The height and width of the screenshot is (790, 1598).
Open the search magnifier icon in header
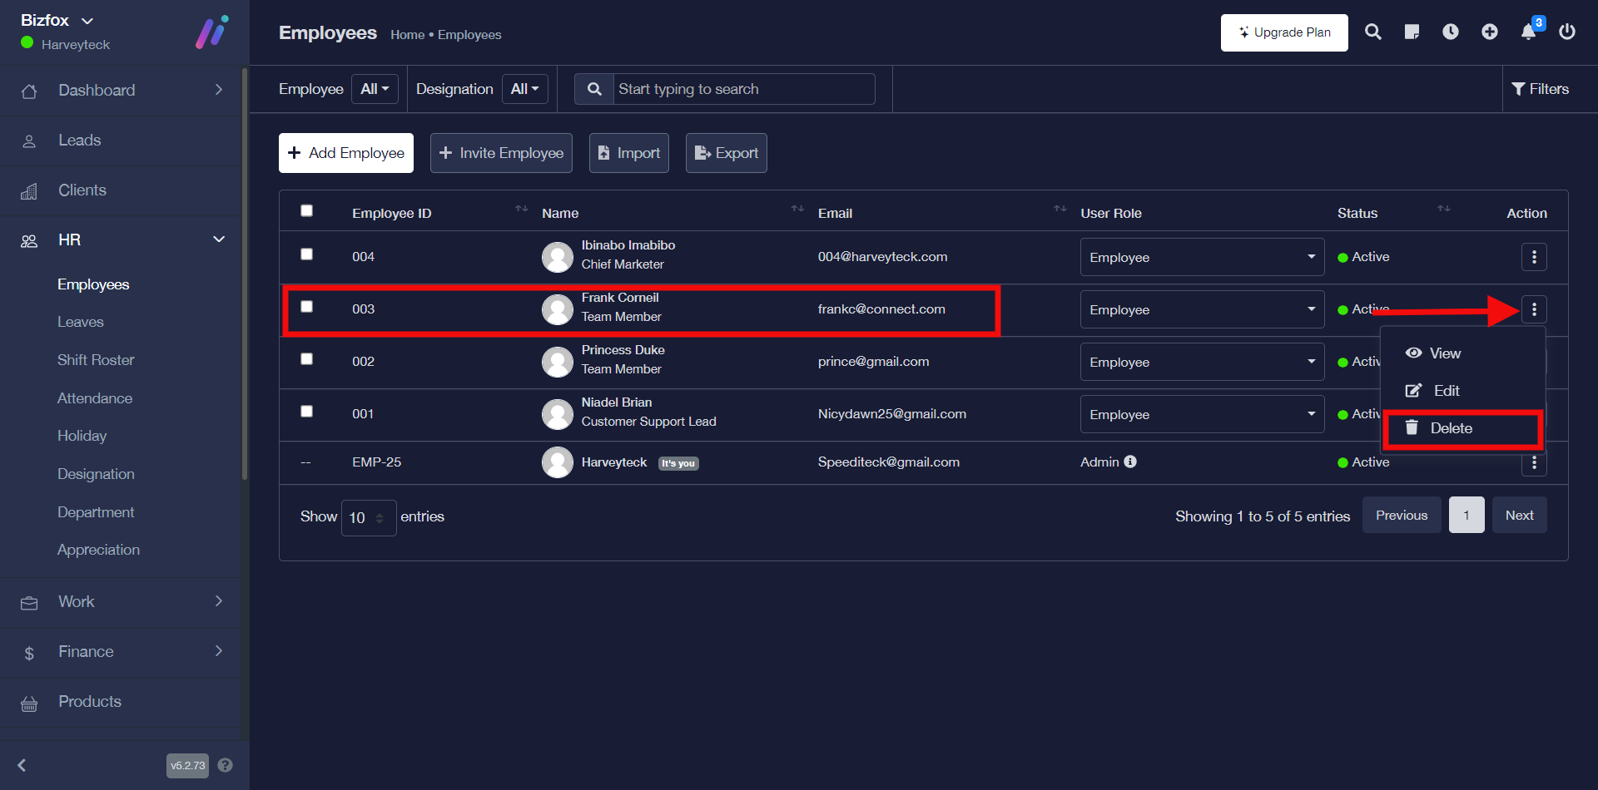(1372, 32)
